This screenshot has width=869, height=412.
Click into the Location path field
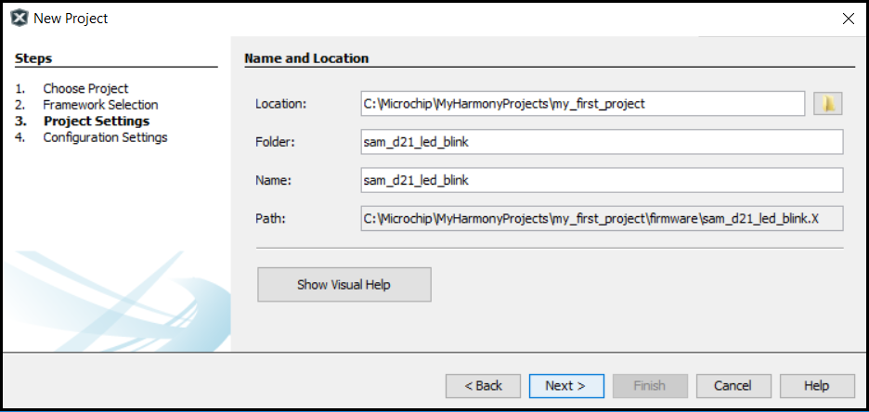click(582, 104)
